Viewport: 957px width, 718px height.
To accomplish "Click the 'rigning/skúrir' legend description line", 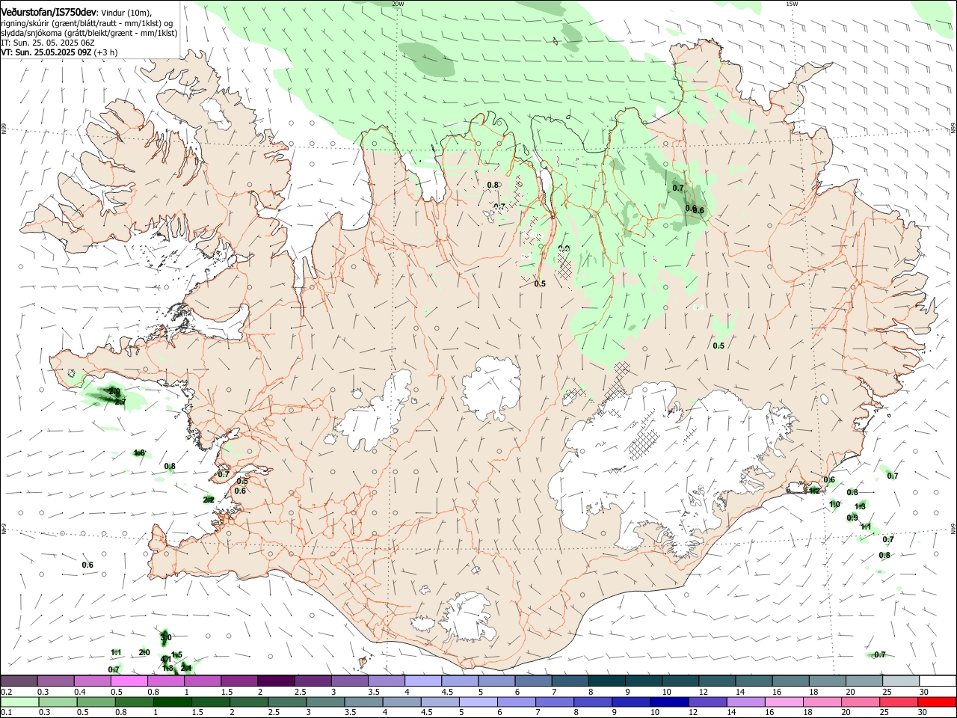I will [89, 22].
